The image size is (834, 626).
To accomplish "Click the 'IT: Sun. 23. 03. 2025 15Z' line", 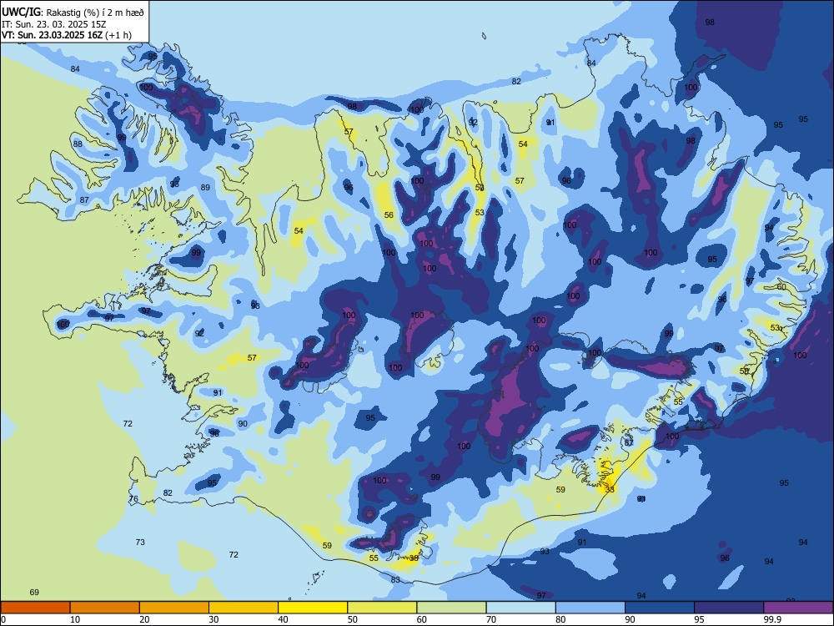I will click(x=53, y=24).
